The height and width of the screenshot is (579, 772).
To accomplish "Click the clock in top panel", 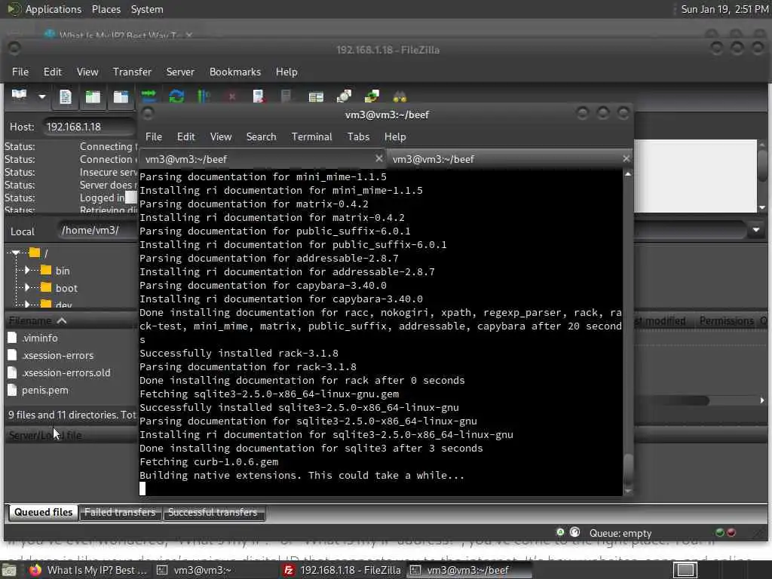I will 725,9.
